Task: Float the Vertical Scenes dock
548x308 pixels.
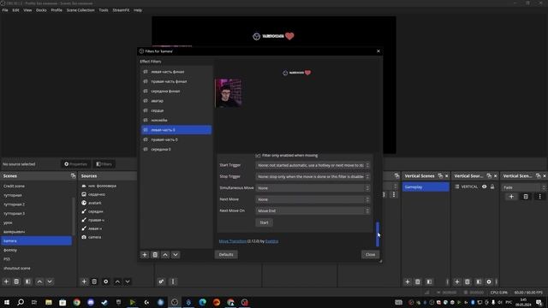Action: [x=440, y=175]
